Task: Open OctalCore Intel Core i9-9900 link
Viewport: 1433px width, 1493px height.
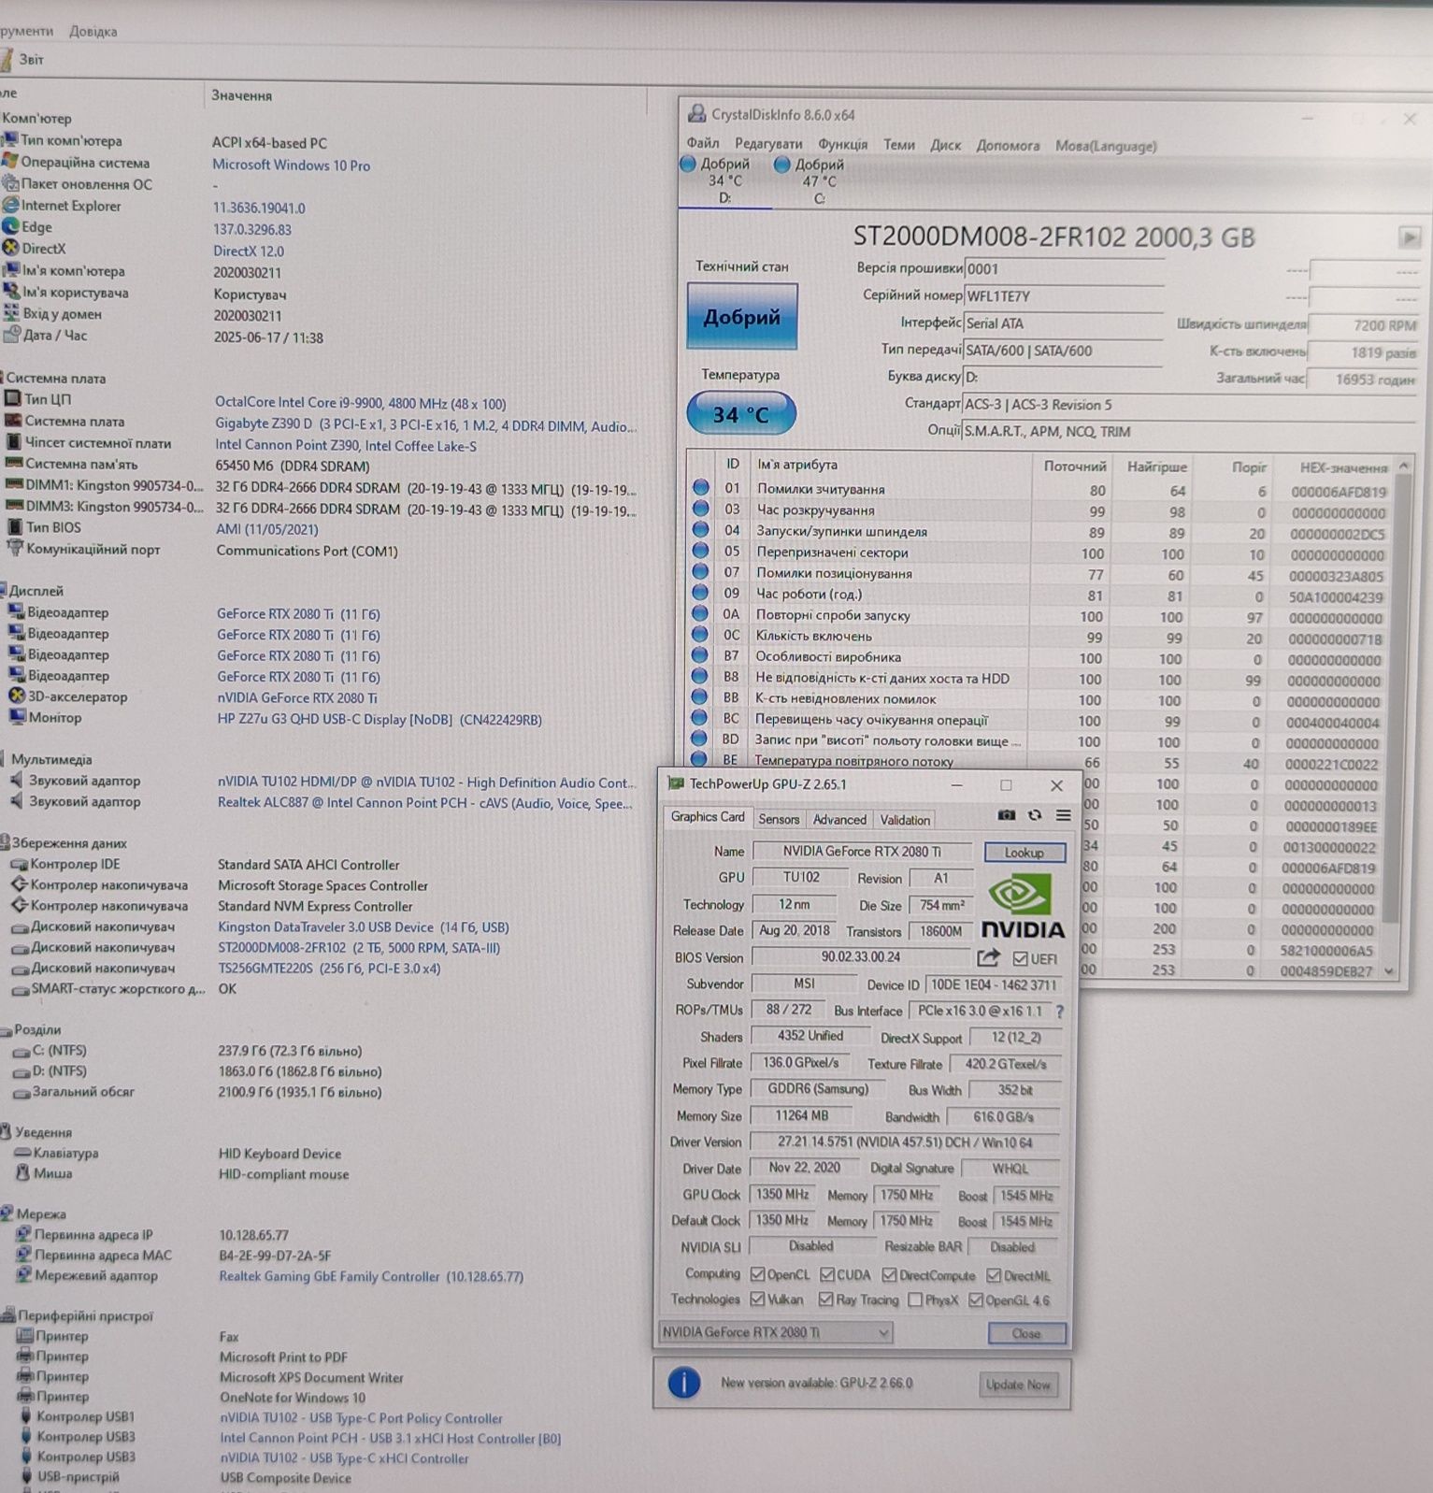Action: tap(361, 403)
